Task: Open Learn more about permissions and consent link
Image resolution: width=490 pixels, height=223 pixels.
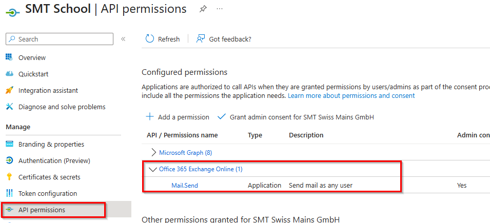Action: (351, 96)
